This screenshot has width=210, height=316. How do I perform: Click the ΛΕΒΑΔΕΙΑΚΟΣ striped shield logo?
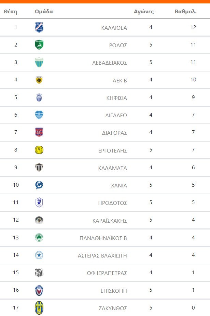click(x=39, y=63)
